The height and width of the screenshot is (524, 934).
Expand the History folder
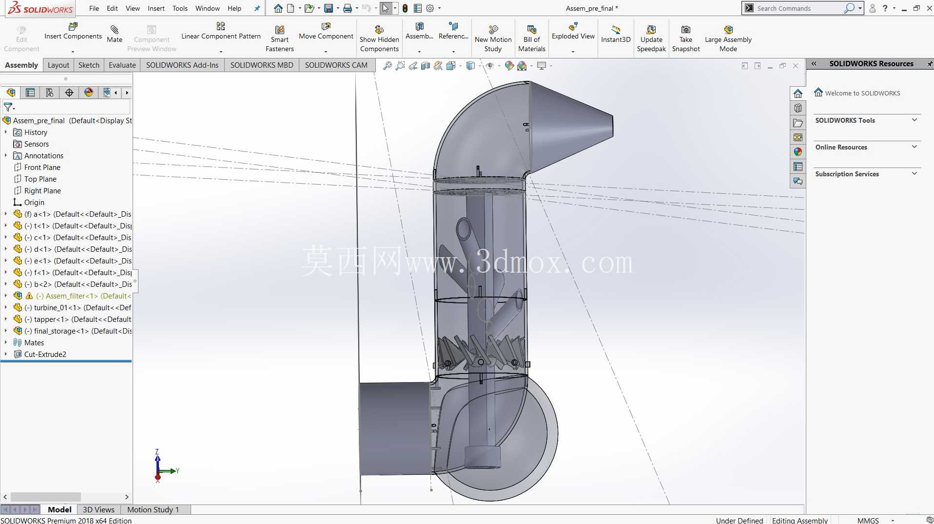coord(6,132)
